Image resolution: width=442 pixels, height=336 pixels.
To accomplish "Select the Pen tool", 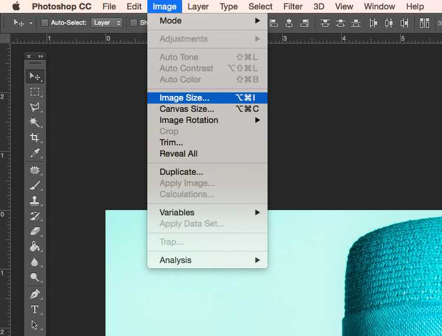I will coord(35,294).
